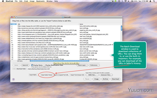Open the Help menu in menu bar
Viewport: 157px width, 98px height.
tap(56, 1)
